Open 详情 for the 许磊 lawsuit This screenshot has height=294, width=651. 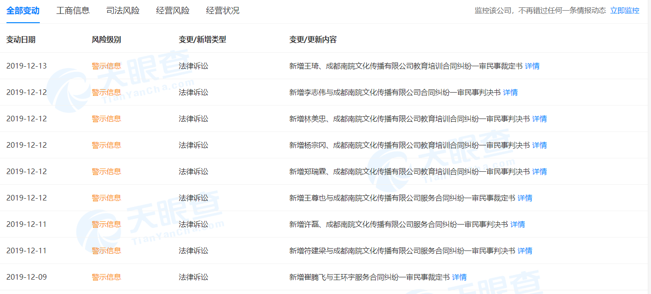(x=518, y=224)
